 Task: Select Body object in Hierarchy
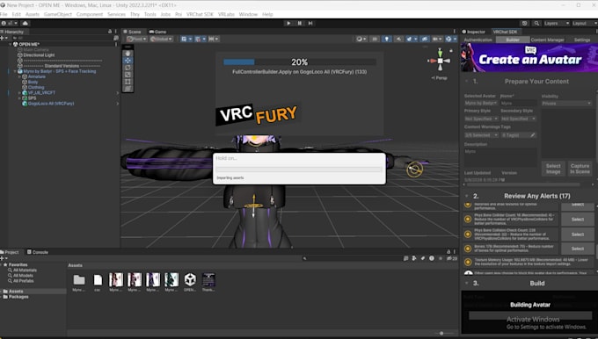pos(33,82)
